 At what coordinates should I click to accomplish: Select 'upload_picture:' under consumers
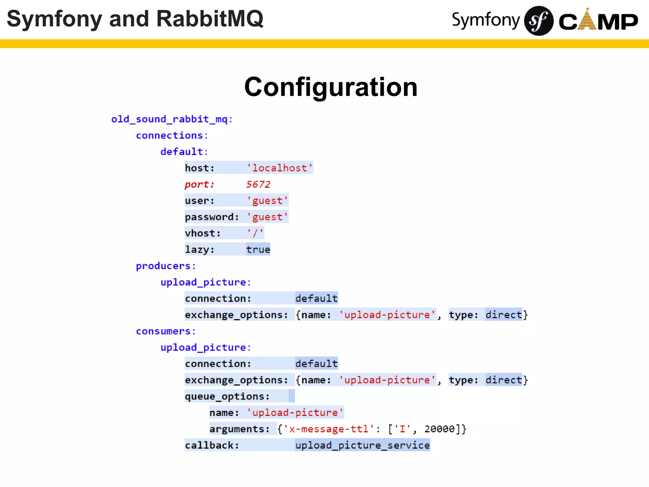click(x=206, y=347)
